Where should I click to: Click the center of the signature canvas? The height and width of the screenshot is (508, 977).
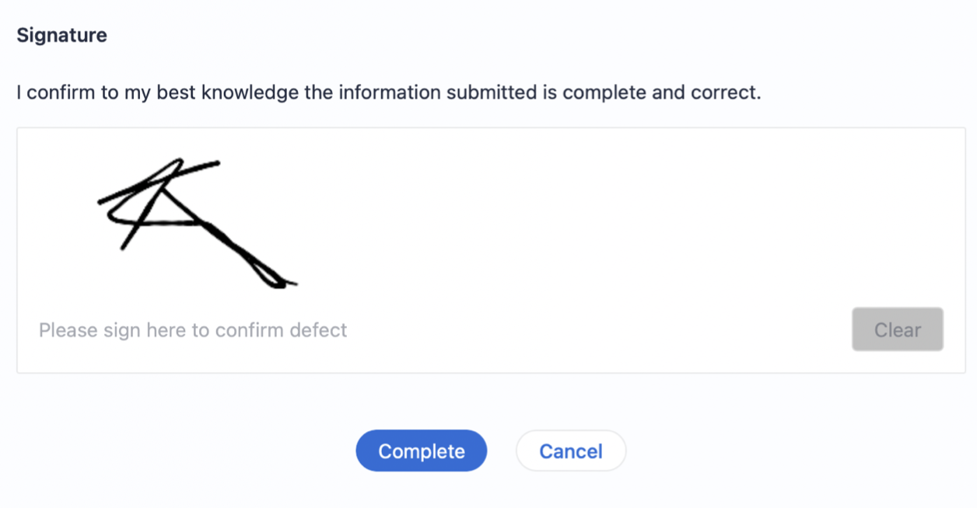(x=491, y=250)
